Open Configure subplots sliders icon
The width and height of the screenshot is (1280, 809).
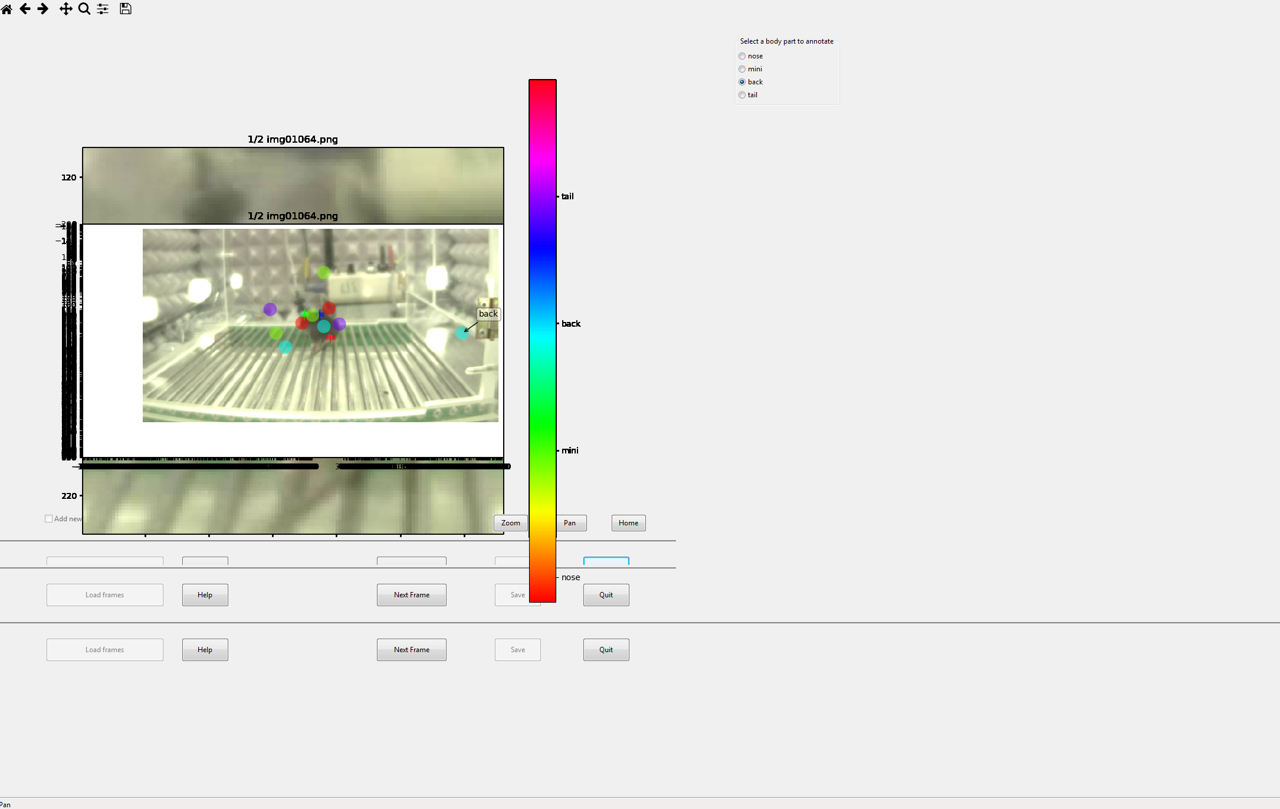pos(103,9)
